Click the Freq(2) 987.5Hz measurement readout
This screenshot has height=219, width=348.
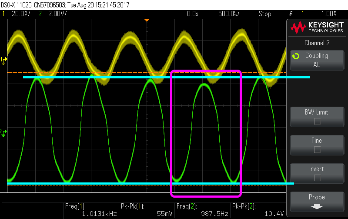click(202, 210)
